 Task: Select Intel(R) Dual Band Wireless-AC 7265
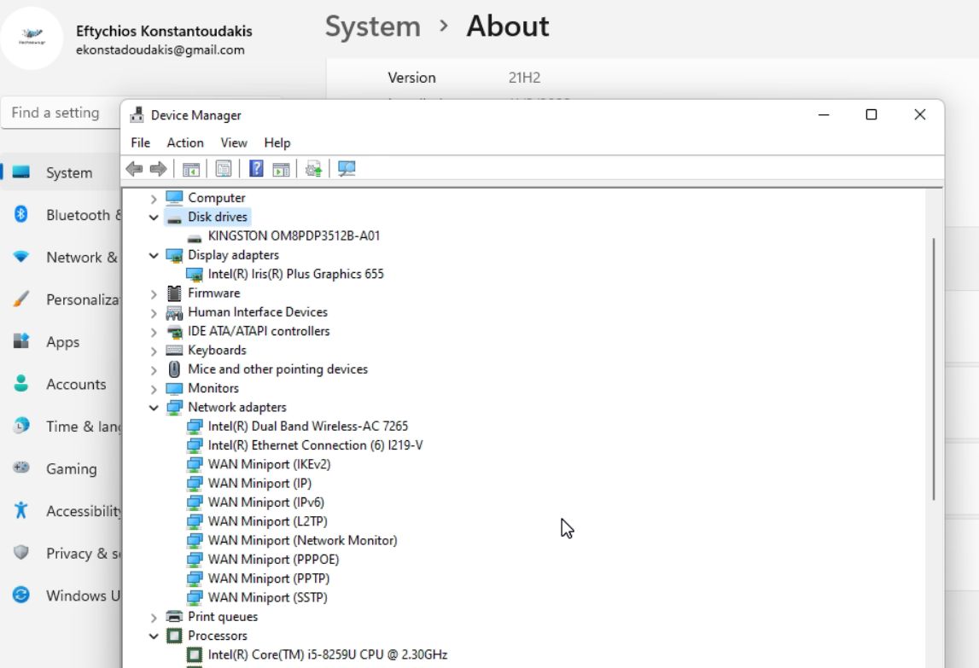[313, 427]
